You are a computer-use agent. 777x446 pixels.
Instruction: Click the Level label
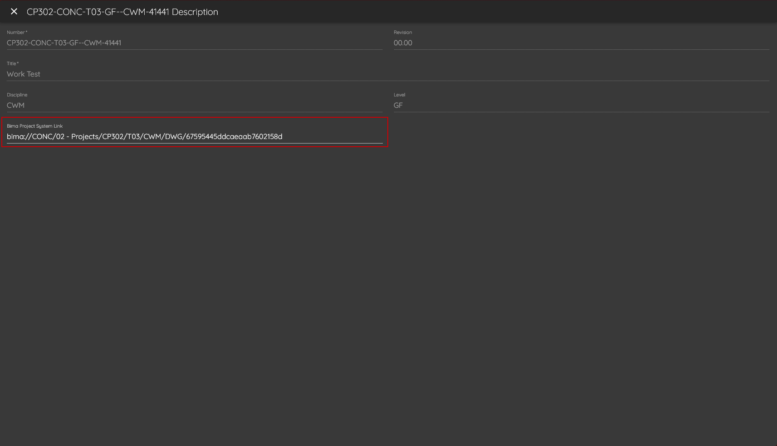click(400, 95)
